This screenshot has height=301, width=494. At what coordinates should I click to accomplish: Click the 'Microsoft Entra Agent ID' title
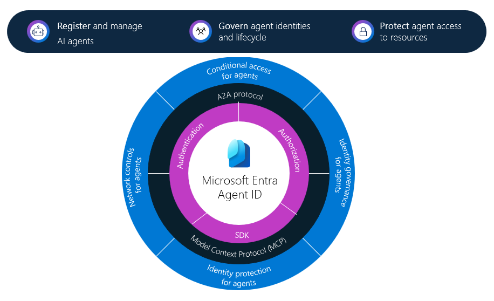[x=239, y=187]
